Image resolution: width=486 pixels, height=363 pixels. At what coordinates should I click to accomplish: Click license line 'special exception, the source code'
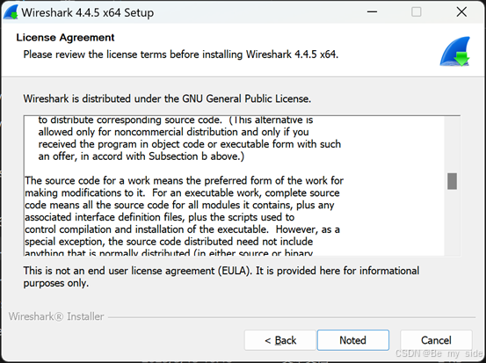169,242
